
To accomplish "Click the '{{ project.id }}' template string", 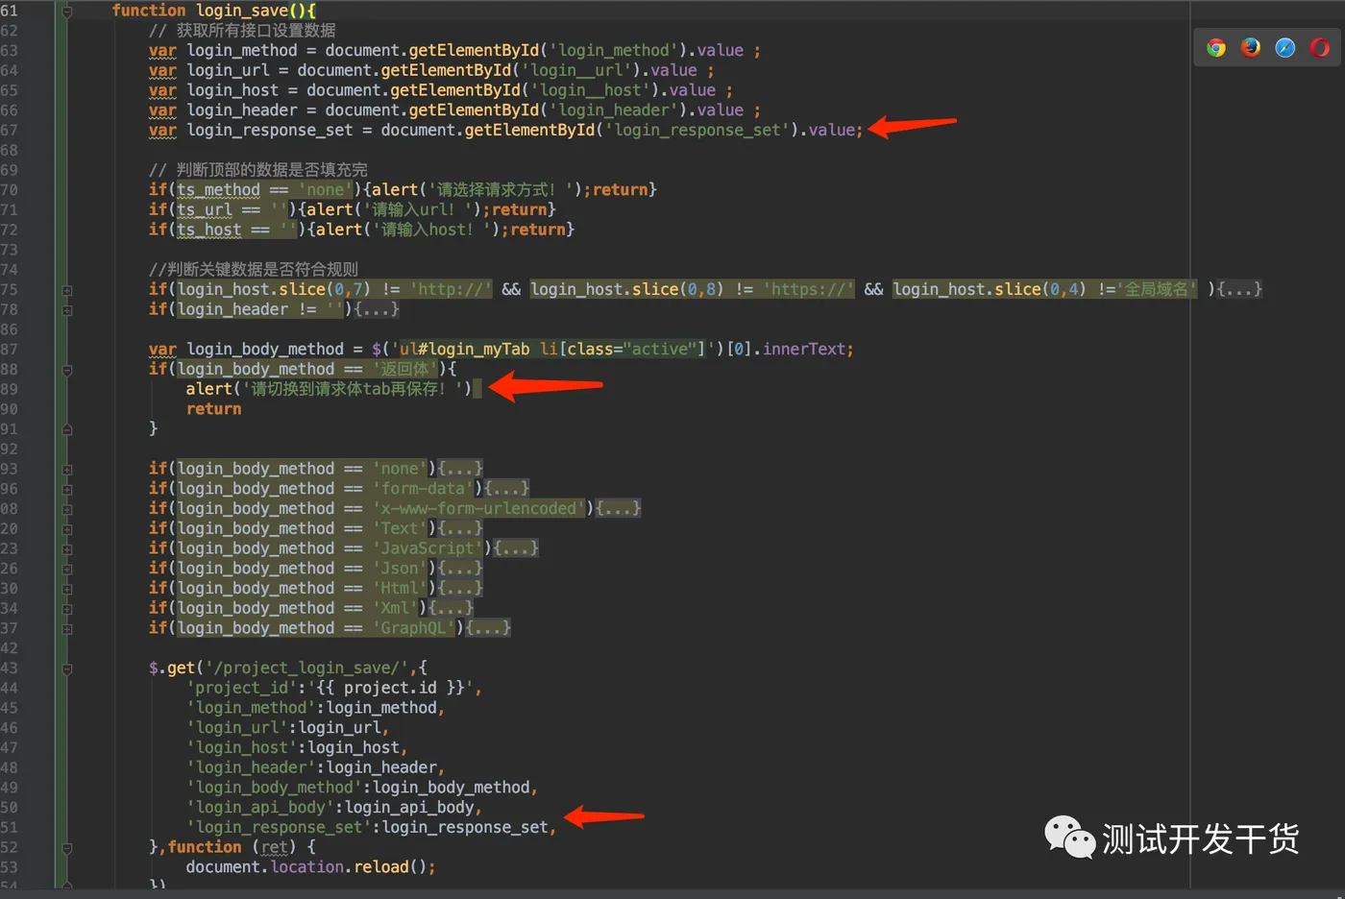I will [391, 688].
